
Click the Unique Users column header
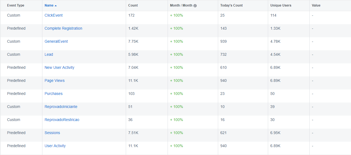click(x=281, y=5)
